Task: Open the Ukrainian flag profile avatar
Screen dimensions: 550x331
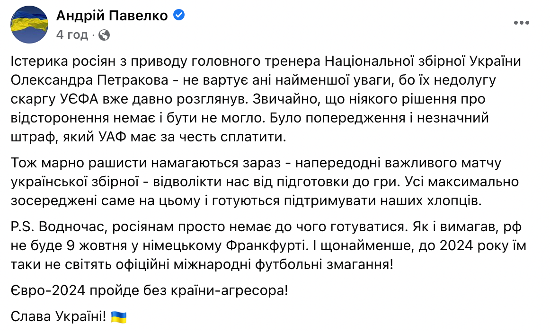Action: 29,25
